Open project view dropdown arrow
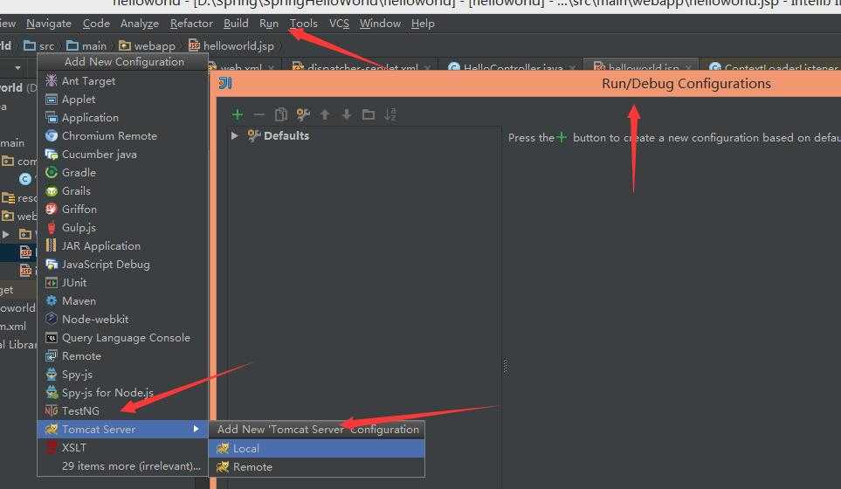This screenshot has width=841, height=489. click(x=17, y=68)
